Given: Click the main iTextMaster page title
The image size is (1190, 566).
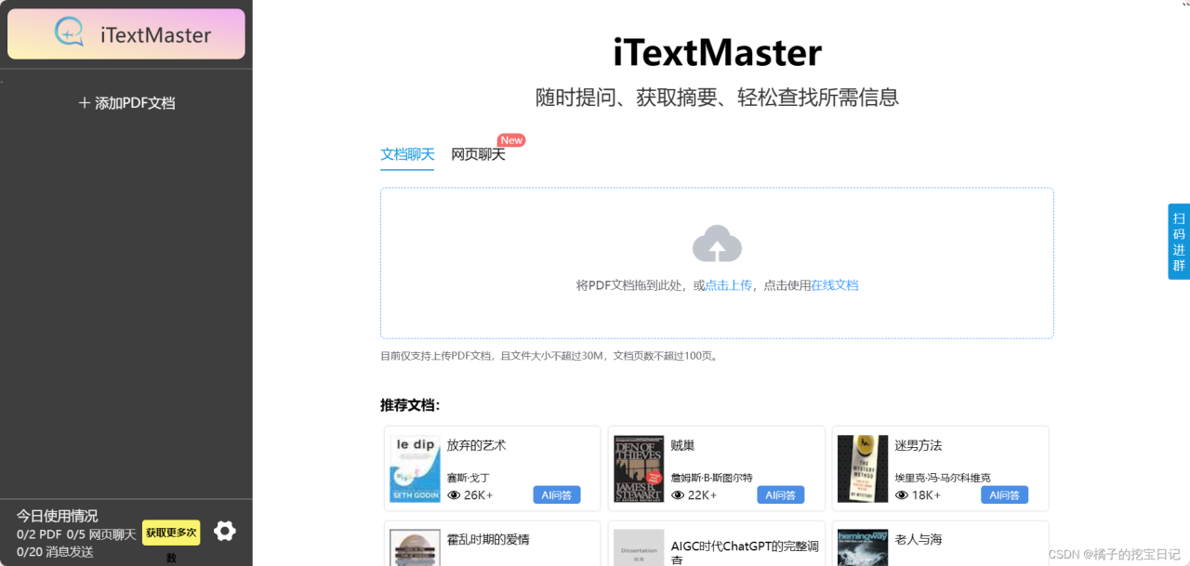Looking at the screenshot, I should [x=717, y=53].
